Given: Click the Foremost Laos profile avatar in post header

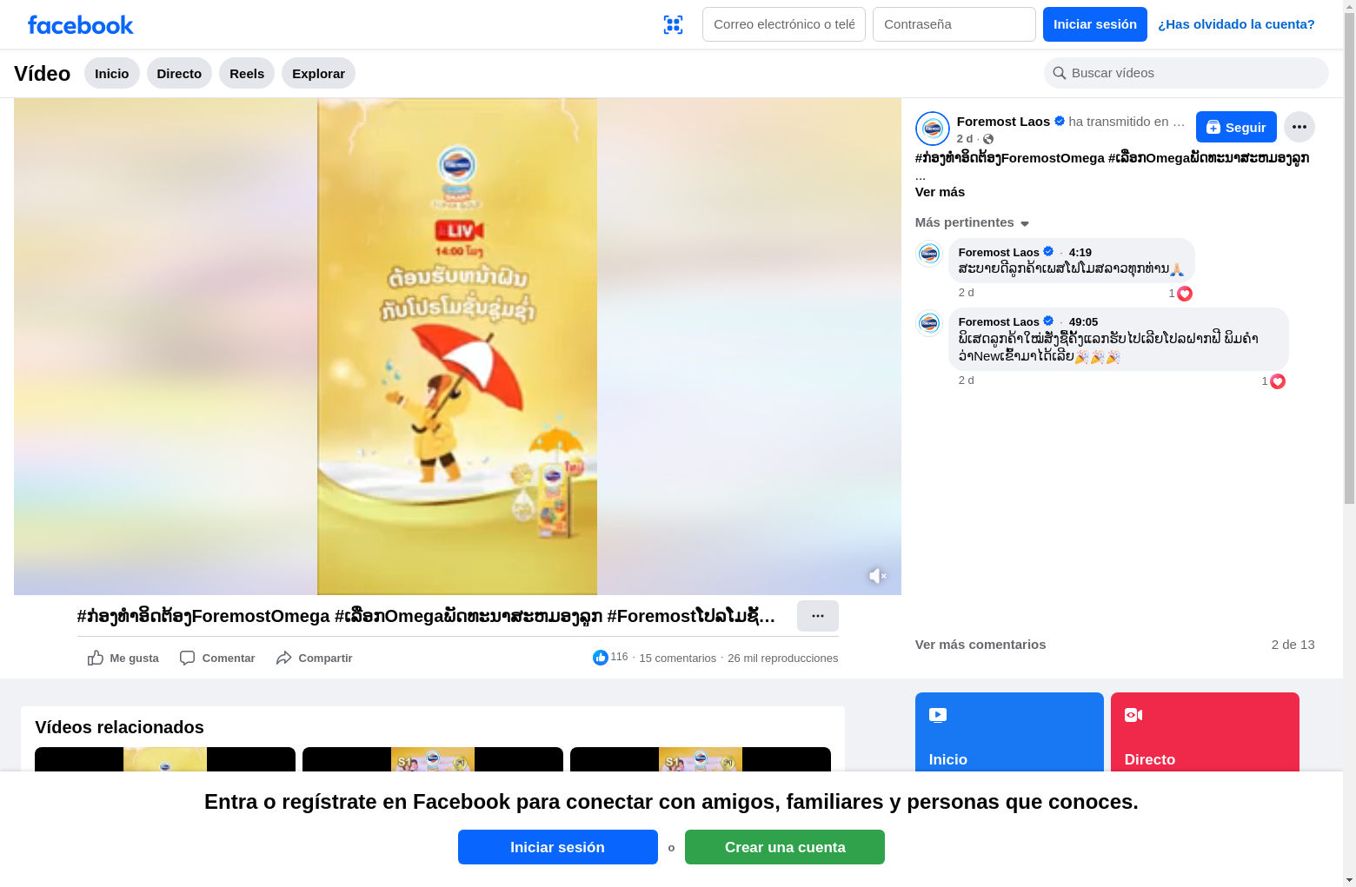Looking at the screenshot, I should [933, 129].
